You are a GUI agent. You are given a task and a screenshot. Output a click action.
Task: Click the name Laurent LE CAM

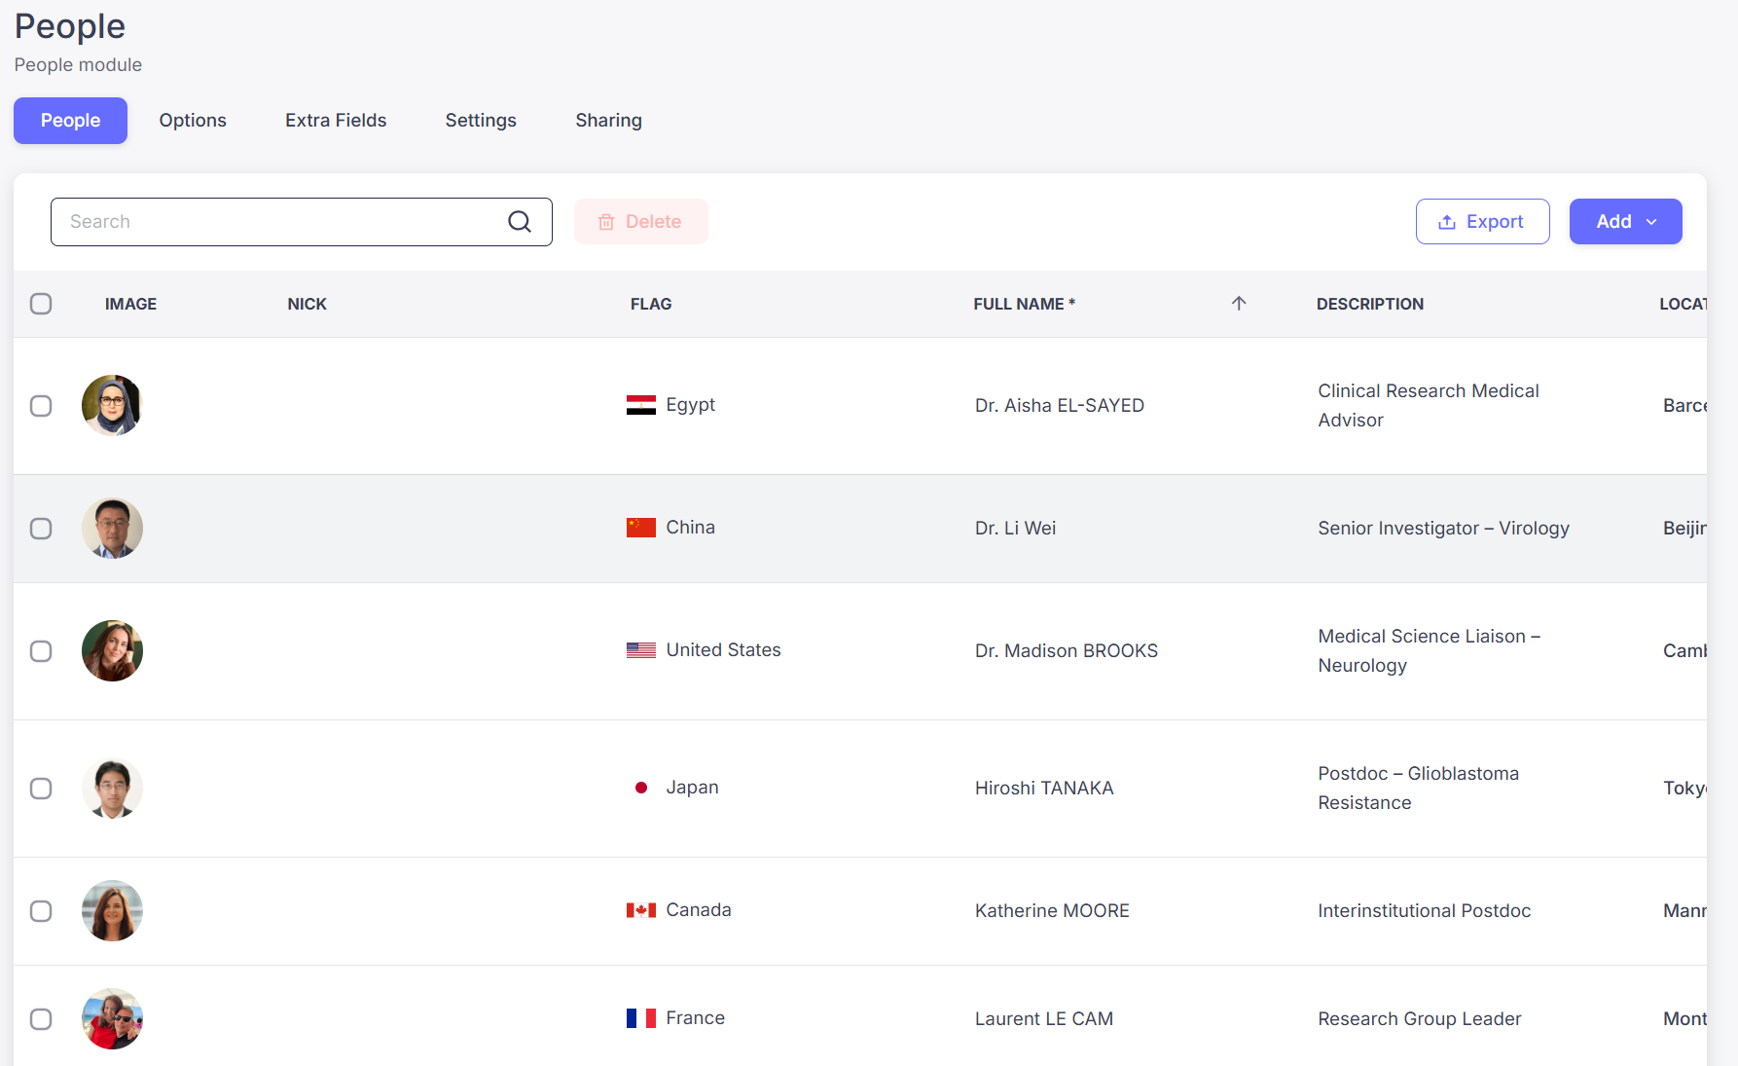pyautogui.click(x=1044, y=1019)
